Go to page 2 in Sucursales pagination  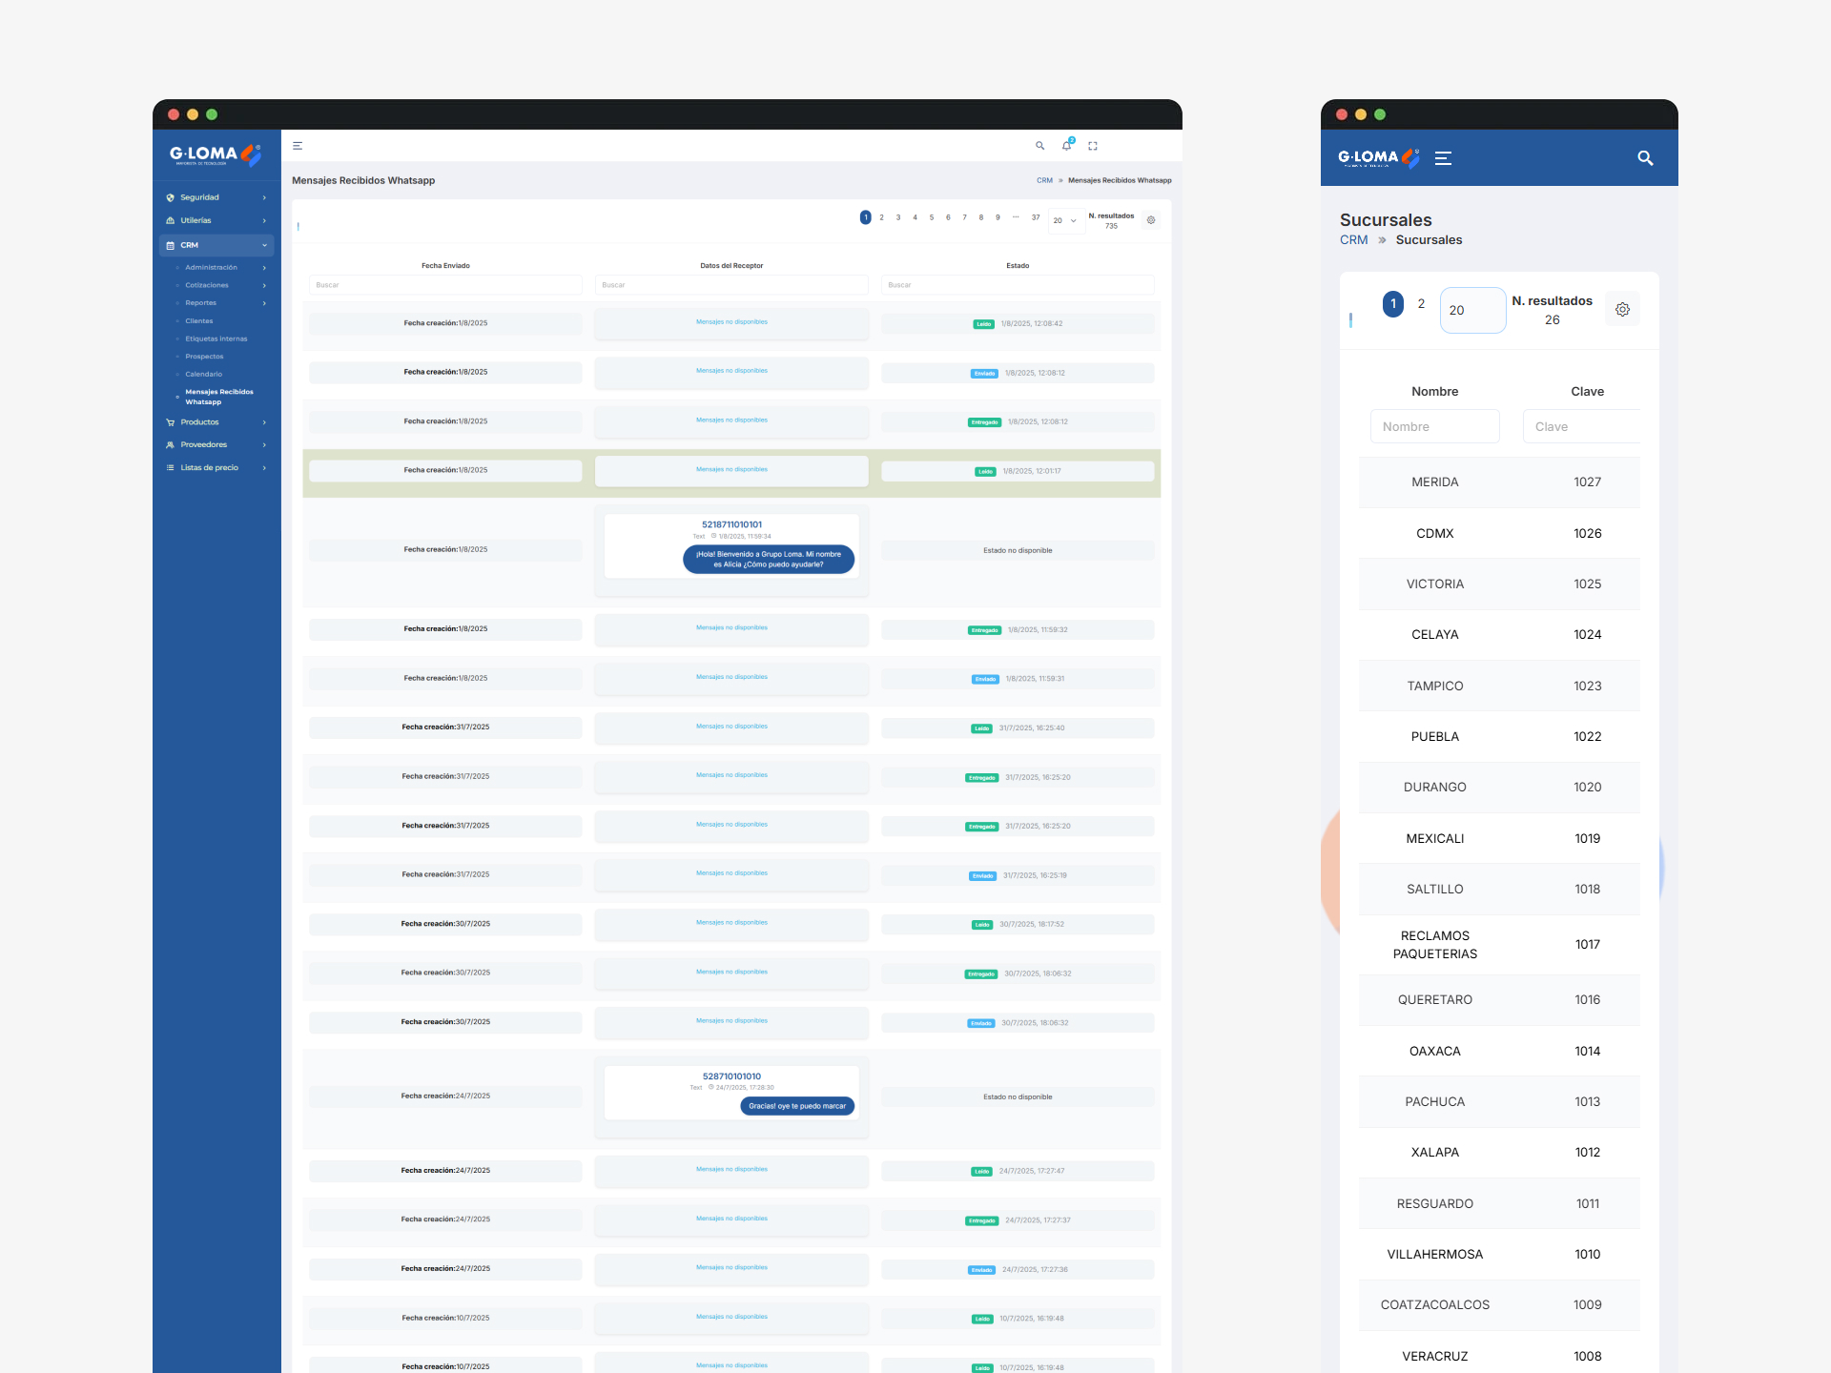1421,304
